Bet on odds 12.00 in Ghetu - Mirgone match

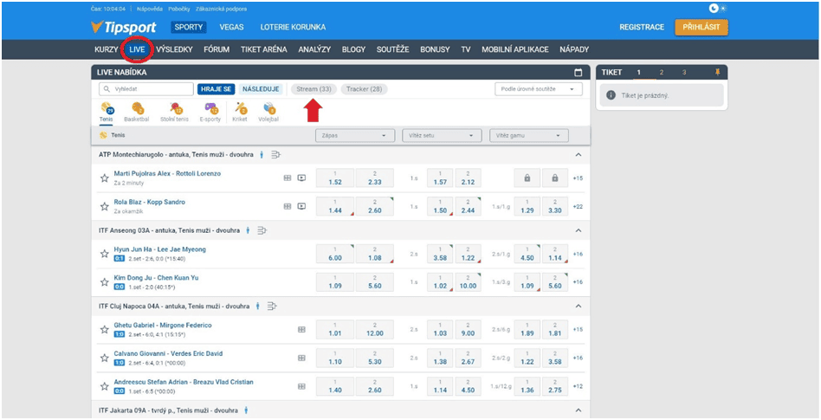pyautogui.click(x=375, y=329)
